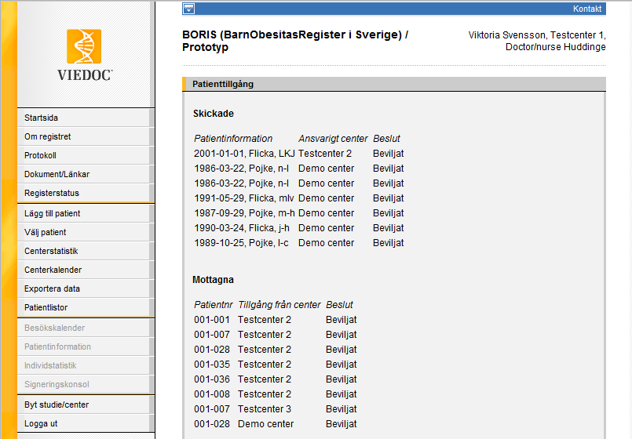This screenshot has height=439, width=632.
Task: Click the Ansvarigt center column header
Action: [x=333, y=139]
